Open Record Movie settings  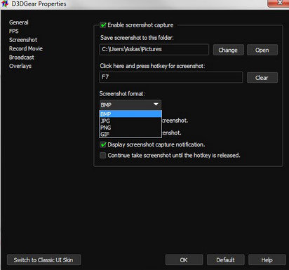point(26,48)
